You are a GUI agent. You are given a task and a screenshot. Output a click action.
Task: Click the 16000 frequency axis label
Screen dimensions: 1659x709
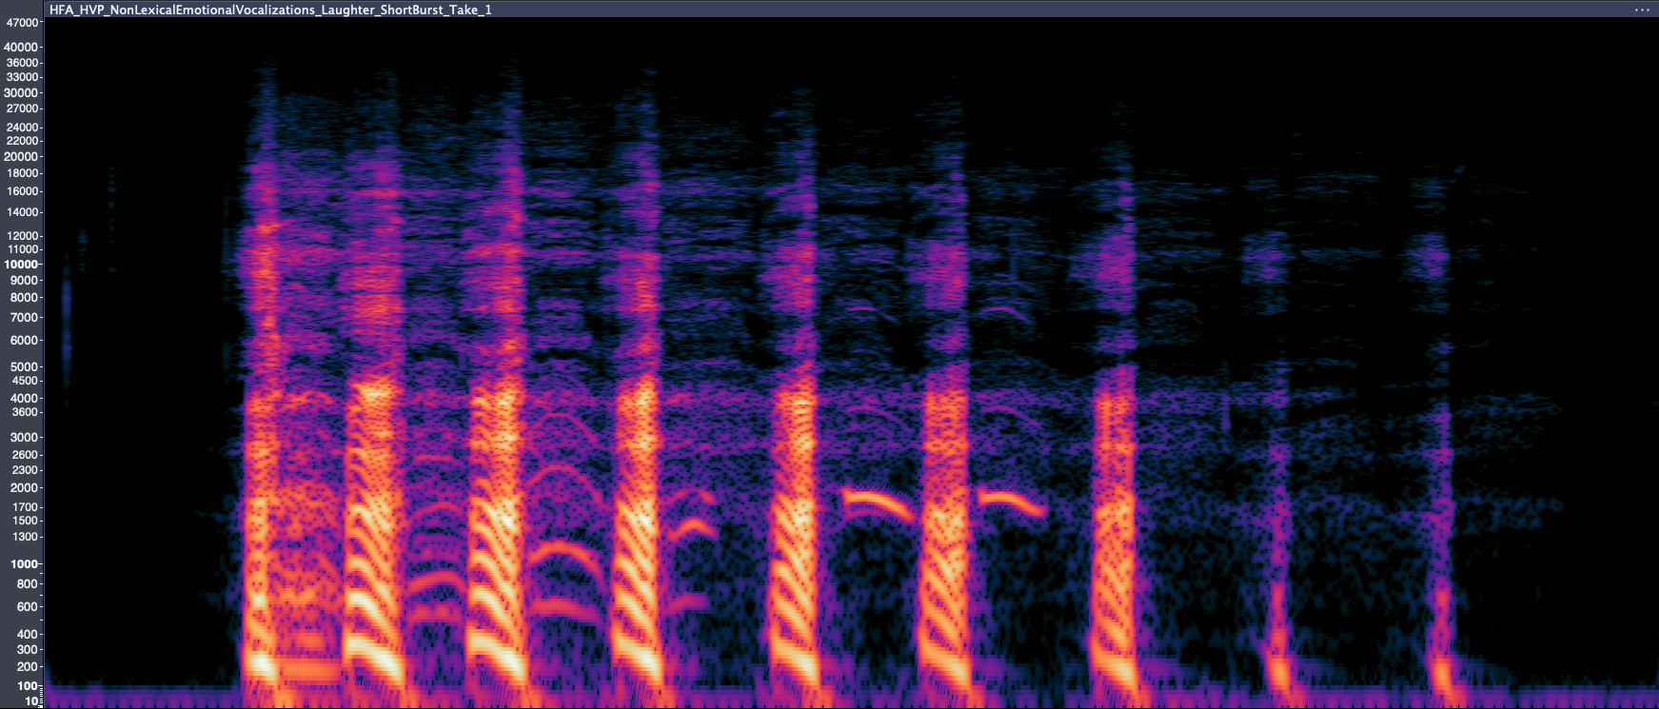[x=22, y=191]
